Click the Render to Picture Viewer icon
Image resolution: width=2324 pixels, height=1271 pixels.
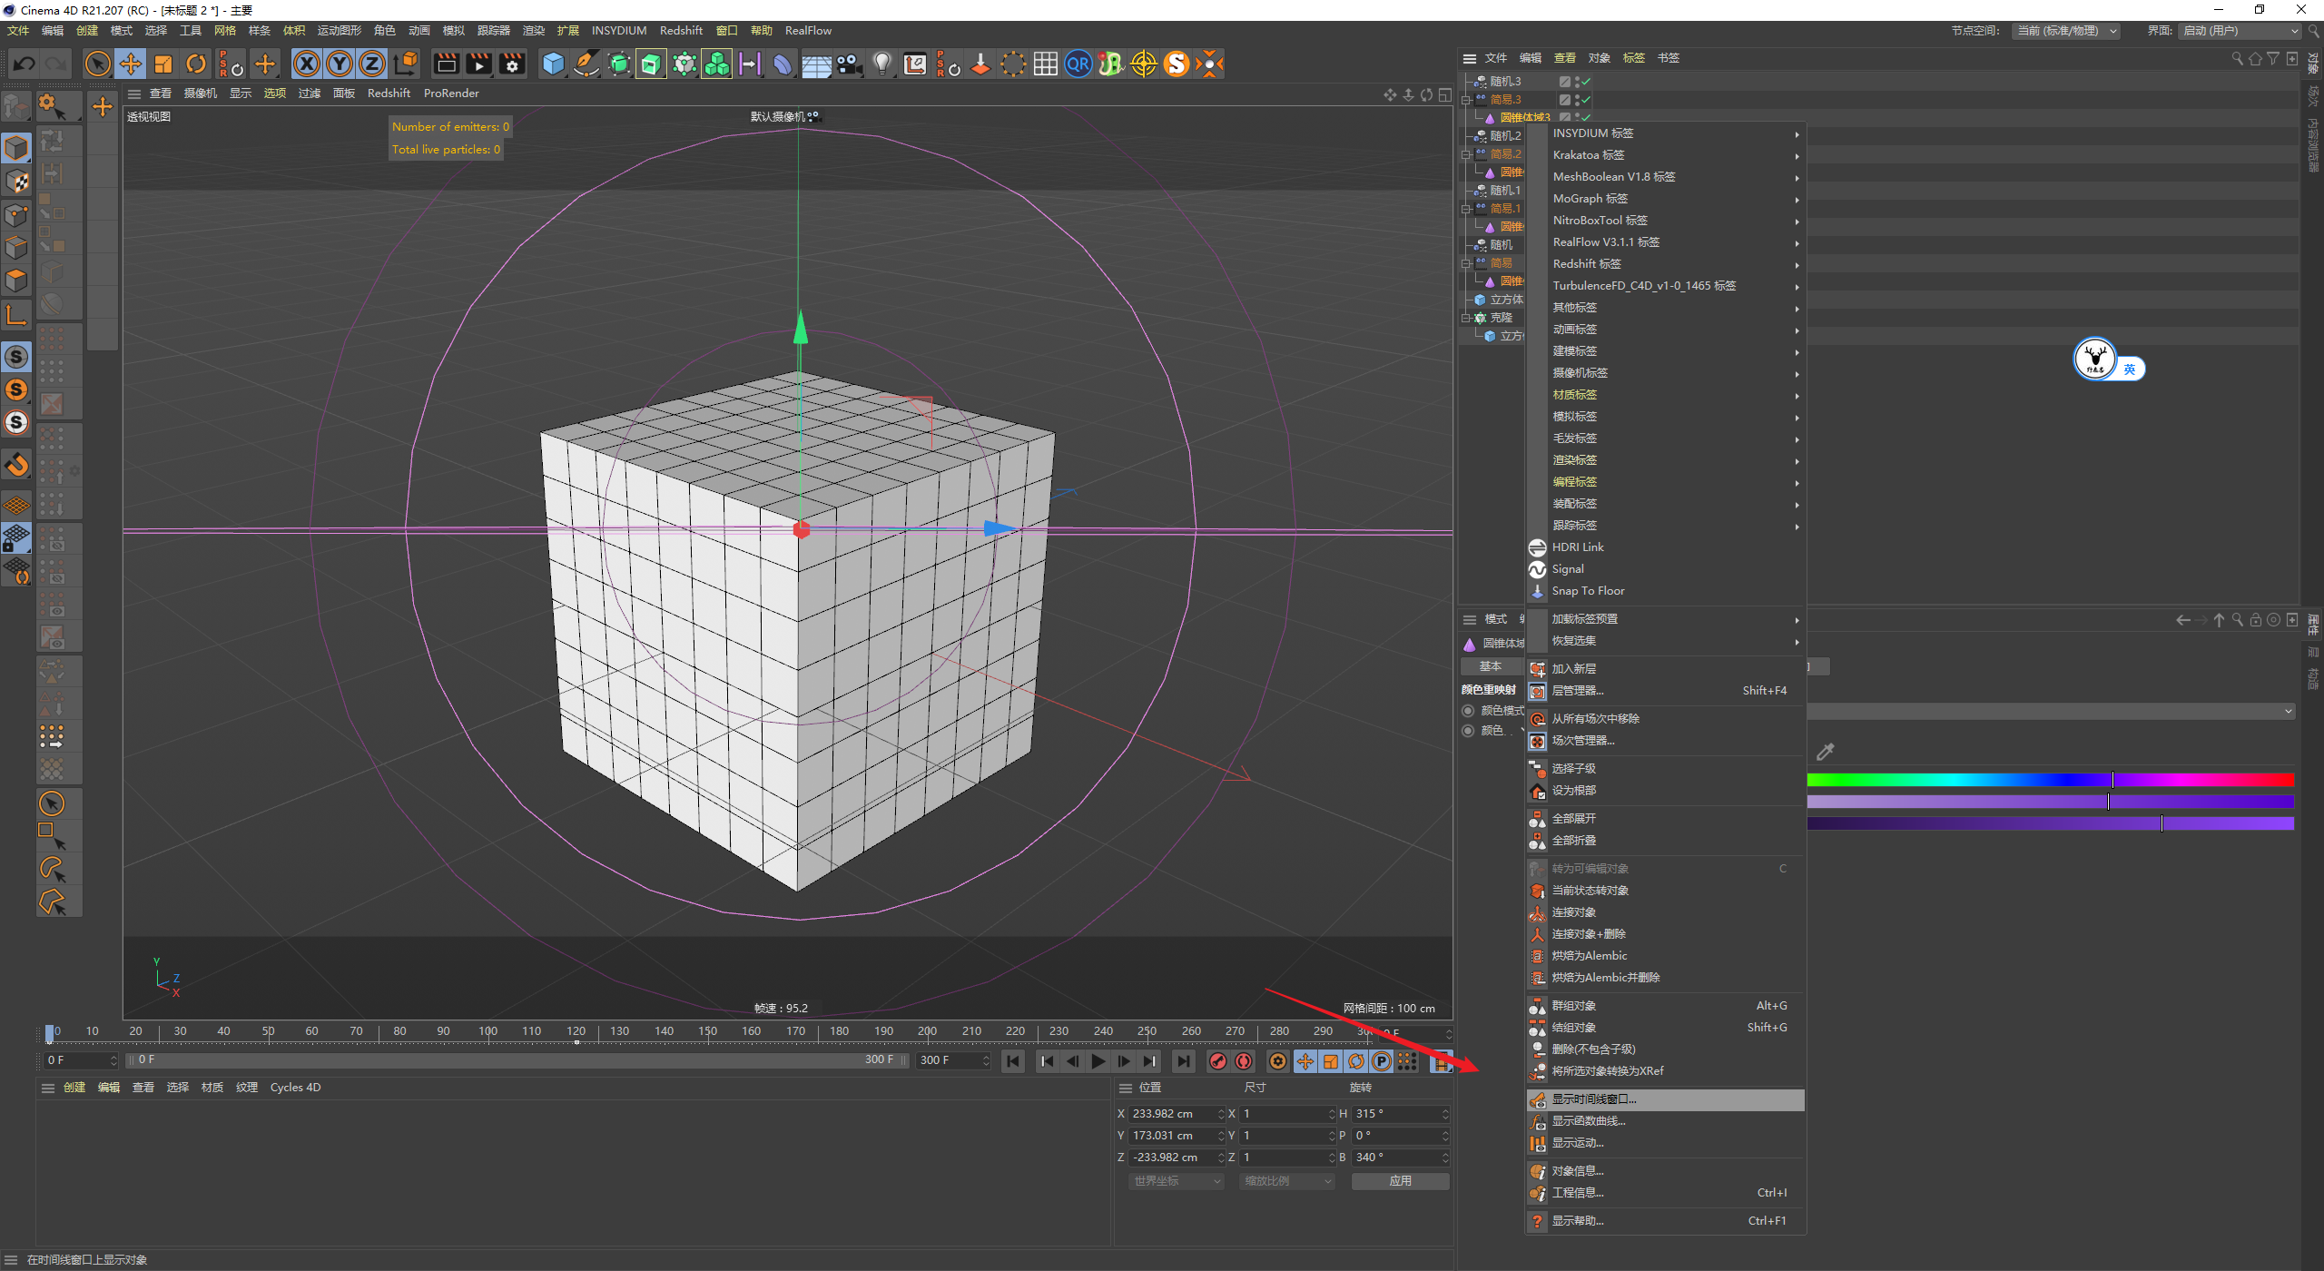478,64
